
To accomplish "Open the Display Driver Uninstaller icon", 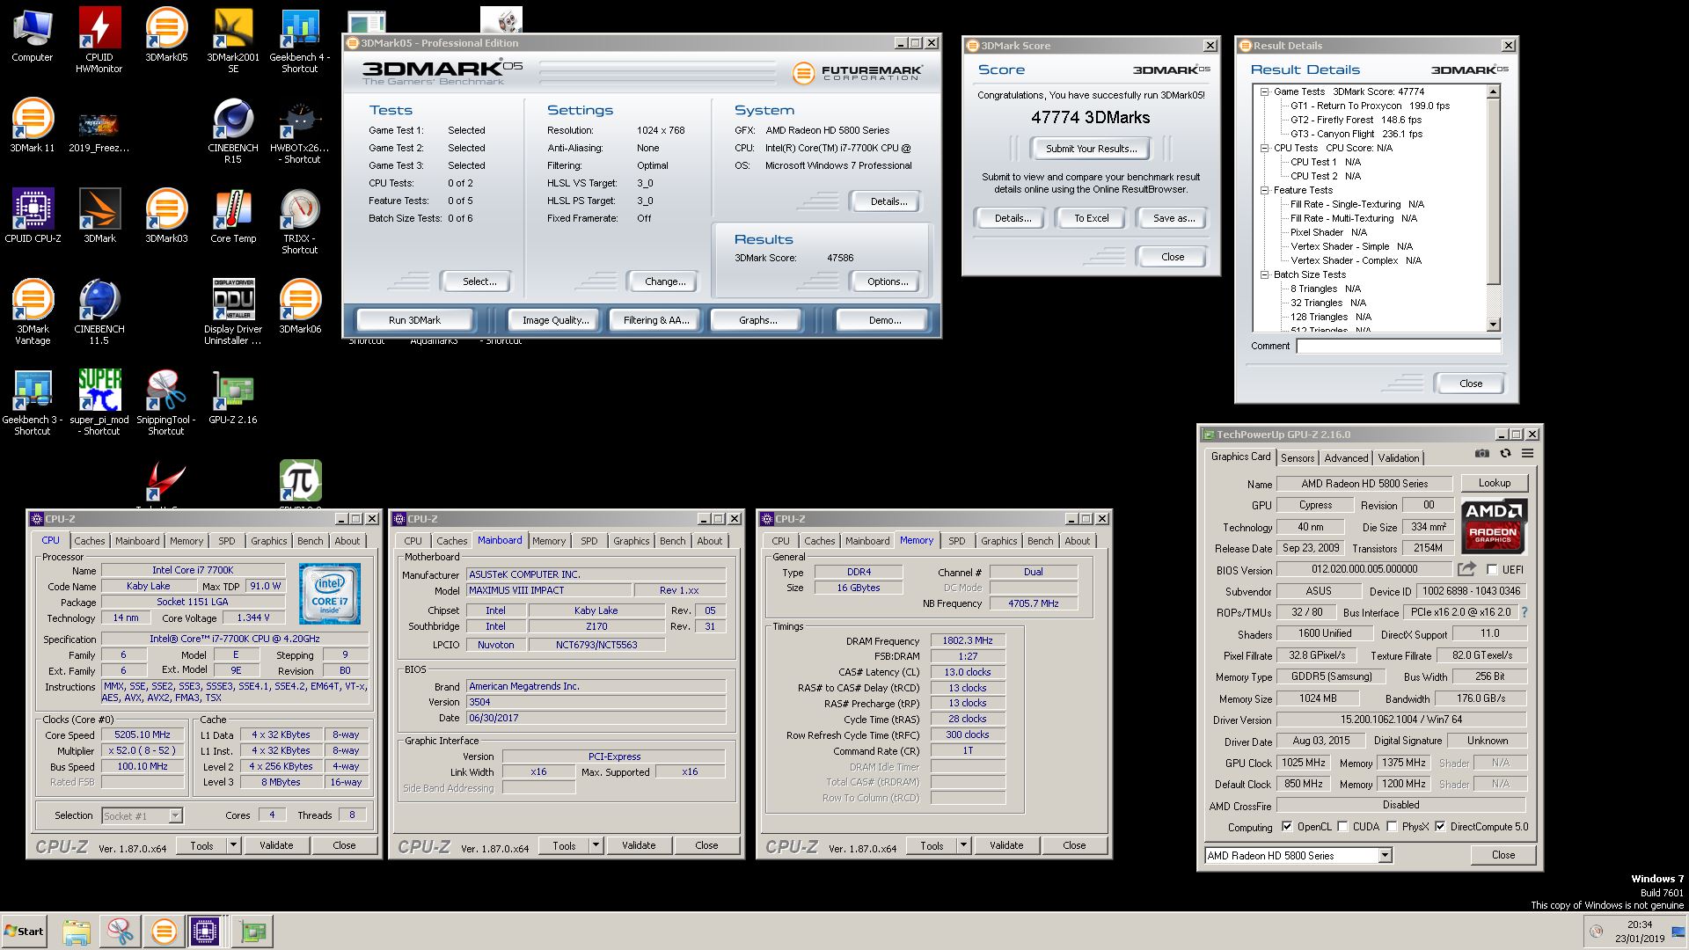I will point(233,311).
